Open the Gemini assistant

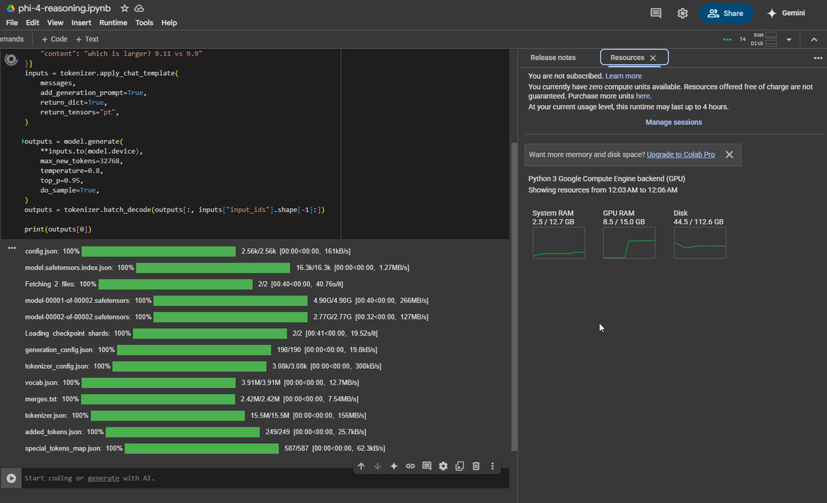[x=786, y=13]
